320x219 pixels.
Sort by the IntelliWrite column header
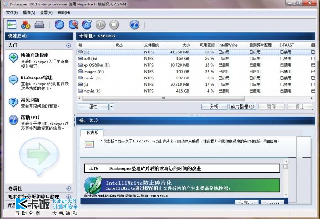coord(232,45)
